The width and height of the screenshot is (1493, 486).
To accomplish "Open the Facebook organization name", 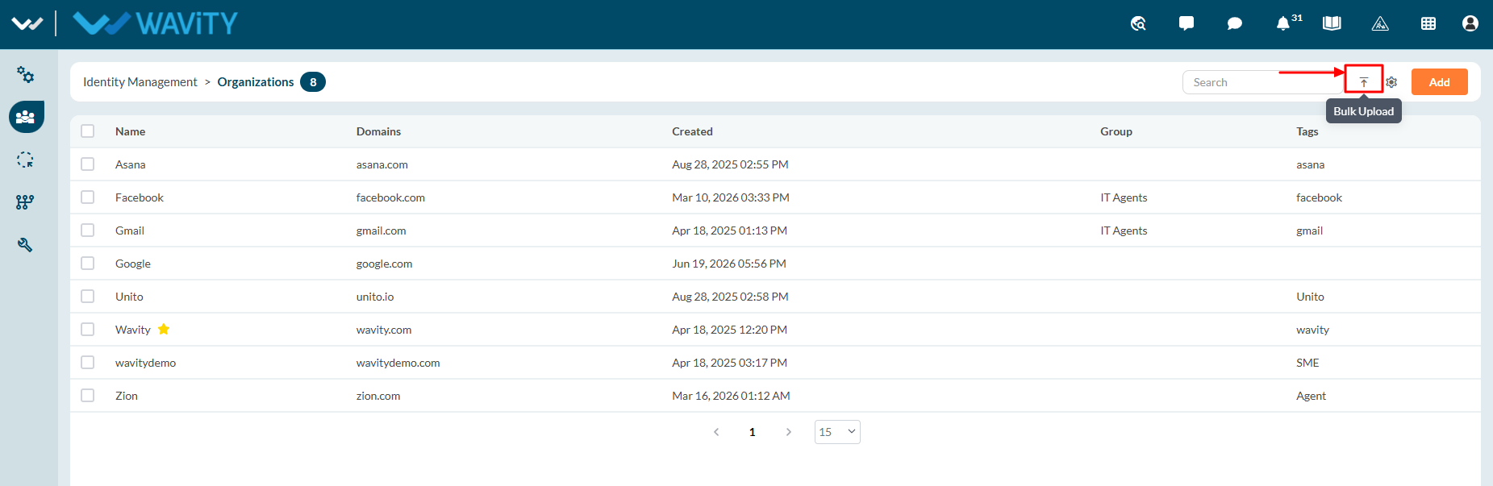I will coord(139,197).
